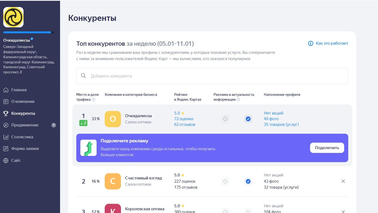Click the trophy icon beside Конкуренты
This screenshot has height=213, width=378.
click(6, 113)
